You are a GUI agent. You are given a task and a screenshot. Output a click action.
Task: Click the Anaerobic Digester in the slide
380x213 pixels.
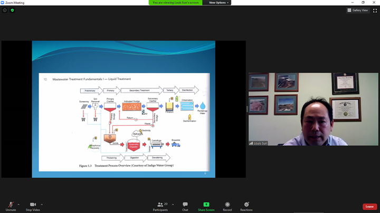tap(134, 145)
